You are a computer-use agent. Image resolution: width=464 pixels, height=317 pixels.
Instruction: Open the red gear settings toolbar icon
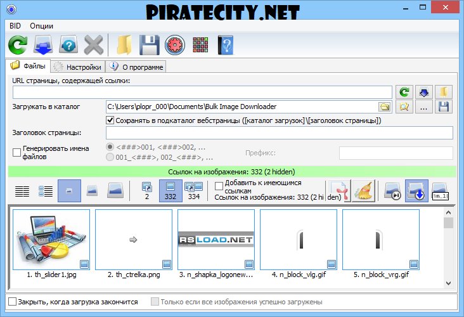click(x=175, y=45)
